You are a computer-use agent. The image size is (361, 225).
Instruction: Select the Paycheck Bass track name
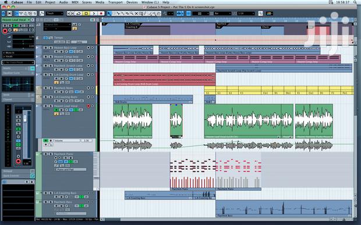63,202
